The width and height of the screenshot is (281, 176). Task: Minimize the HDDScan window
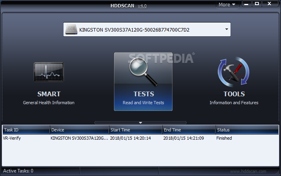click(246, 4)
